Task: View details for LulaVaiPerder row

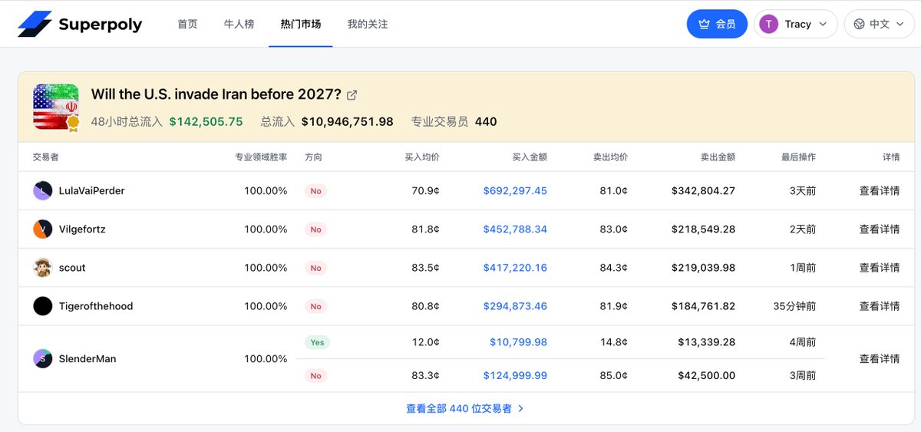Action: pos(880,190)
